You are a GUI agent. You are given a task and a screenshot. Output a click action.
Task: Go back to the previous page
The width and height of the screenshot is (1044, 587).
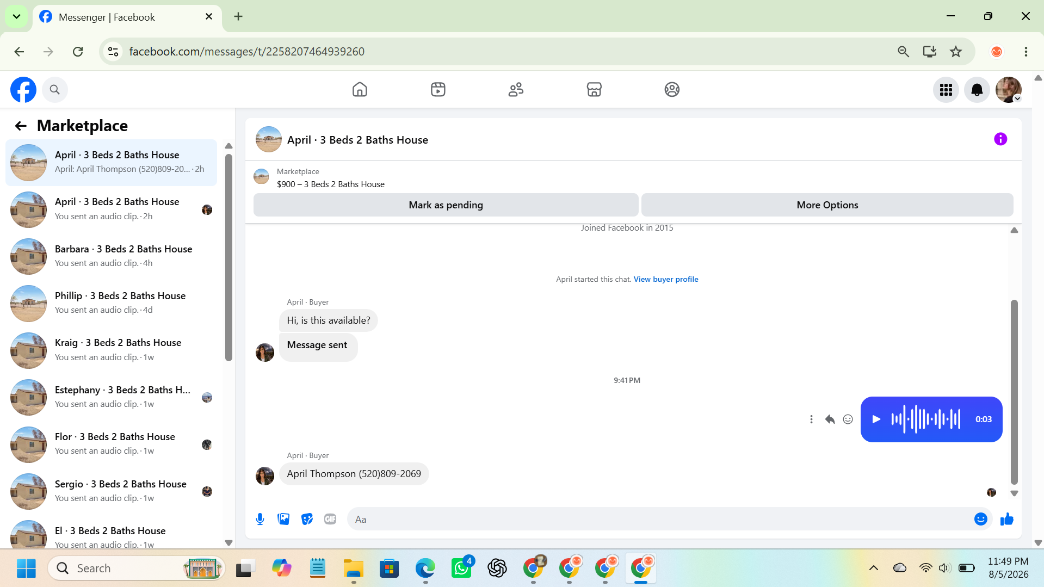click(19, 52)
